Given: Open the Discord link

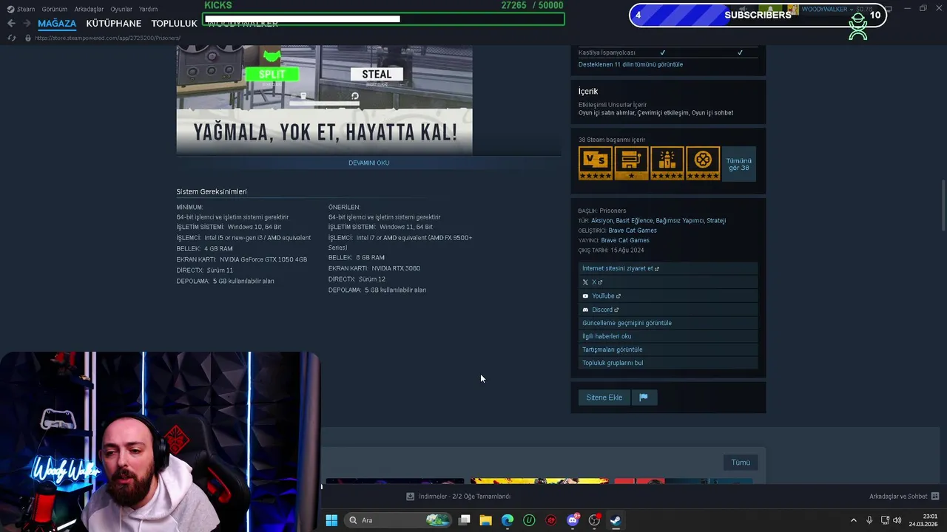Looking at the screenshot, I should [x=668, y=310].
